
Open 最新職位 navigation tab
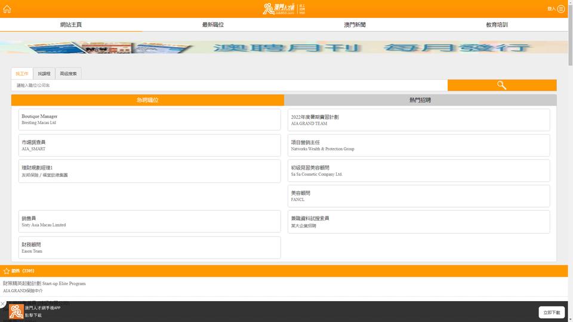(213, 24)
